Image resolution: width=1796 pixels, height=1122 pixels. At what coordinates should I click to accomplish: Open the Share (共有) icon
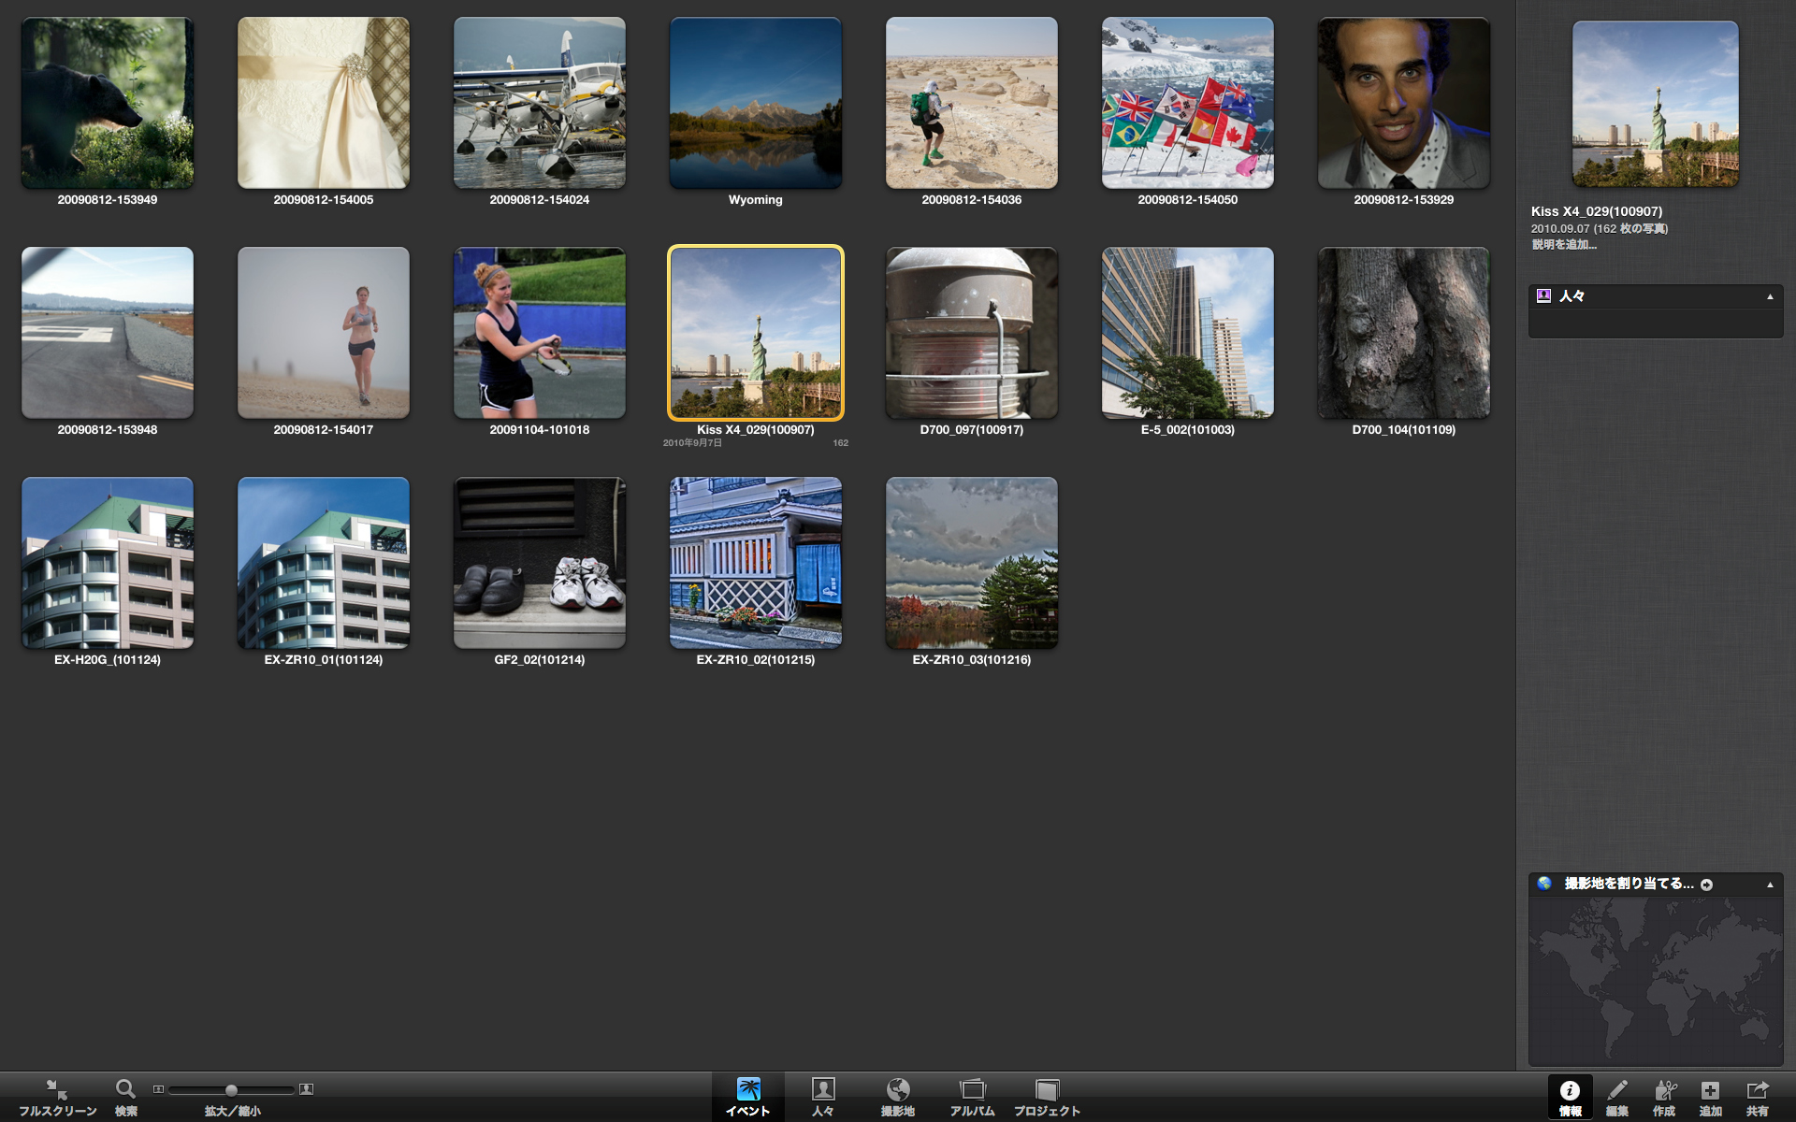tap(1757, 1091)
